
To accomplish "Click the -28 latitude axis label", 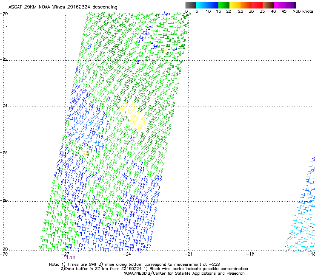I will click(x=4, y=200).
